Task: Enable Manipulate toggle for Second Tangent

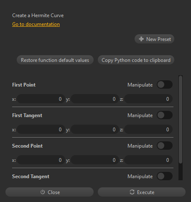Action: click(165, 176)
